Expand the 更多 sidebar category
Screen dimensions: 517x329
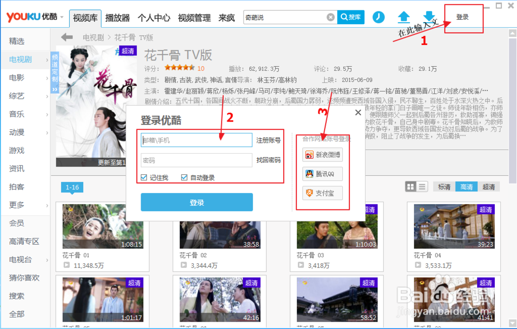(x=47, y=205)
